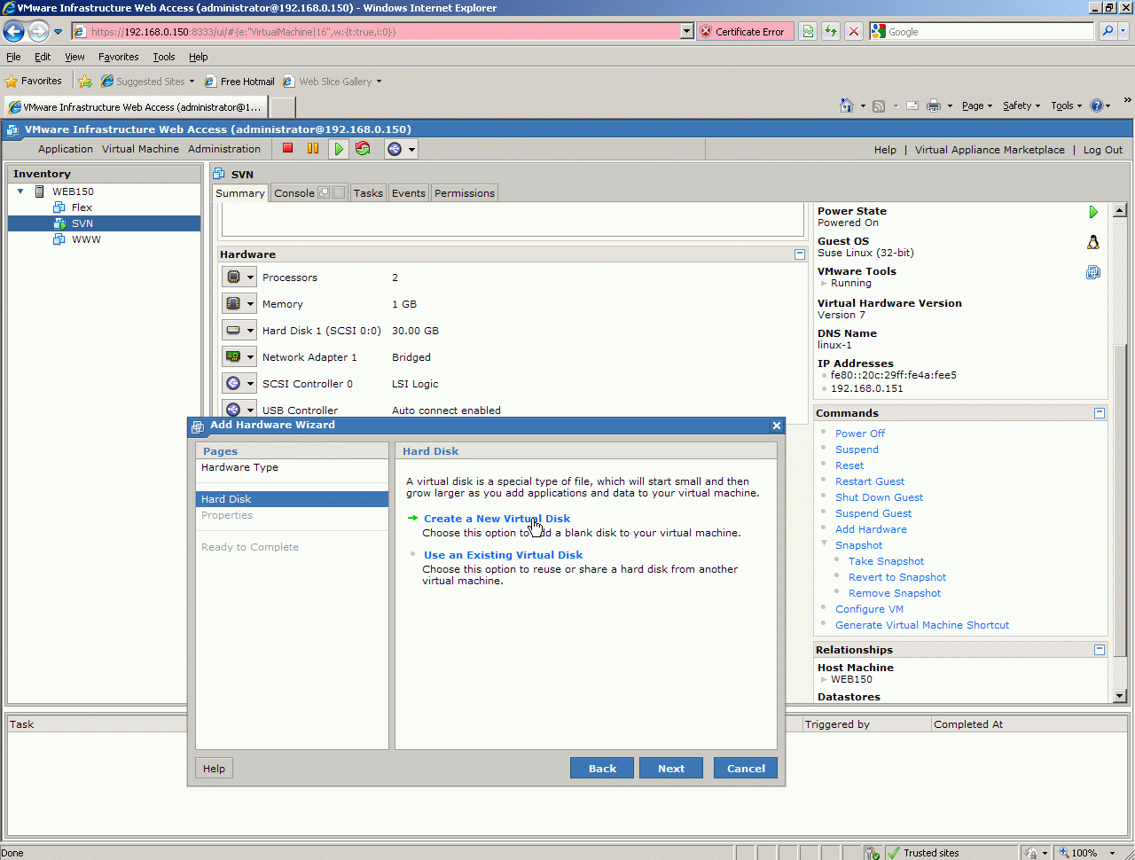Click the Memory hardware icon

[x=233, y=304]
